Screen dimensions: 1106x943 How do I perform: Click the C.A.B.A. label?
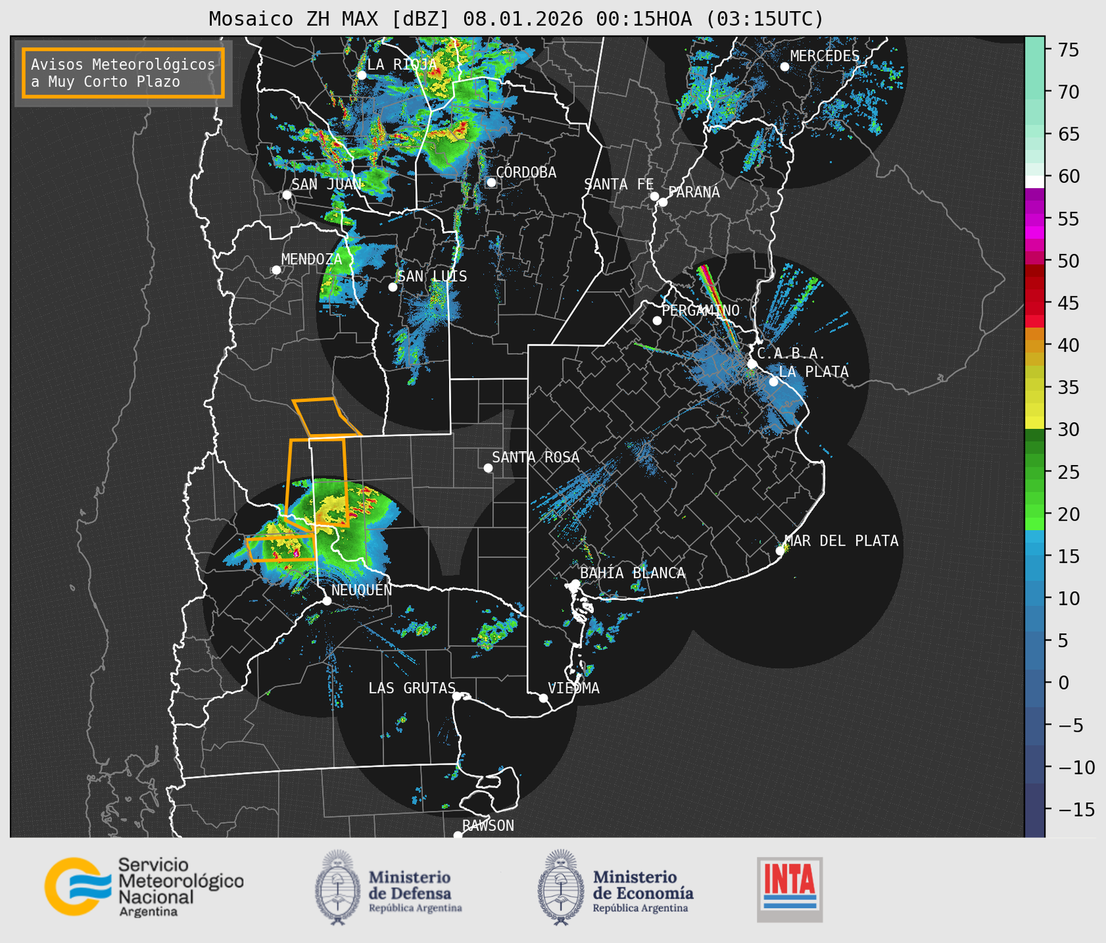coord(791,353)
